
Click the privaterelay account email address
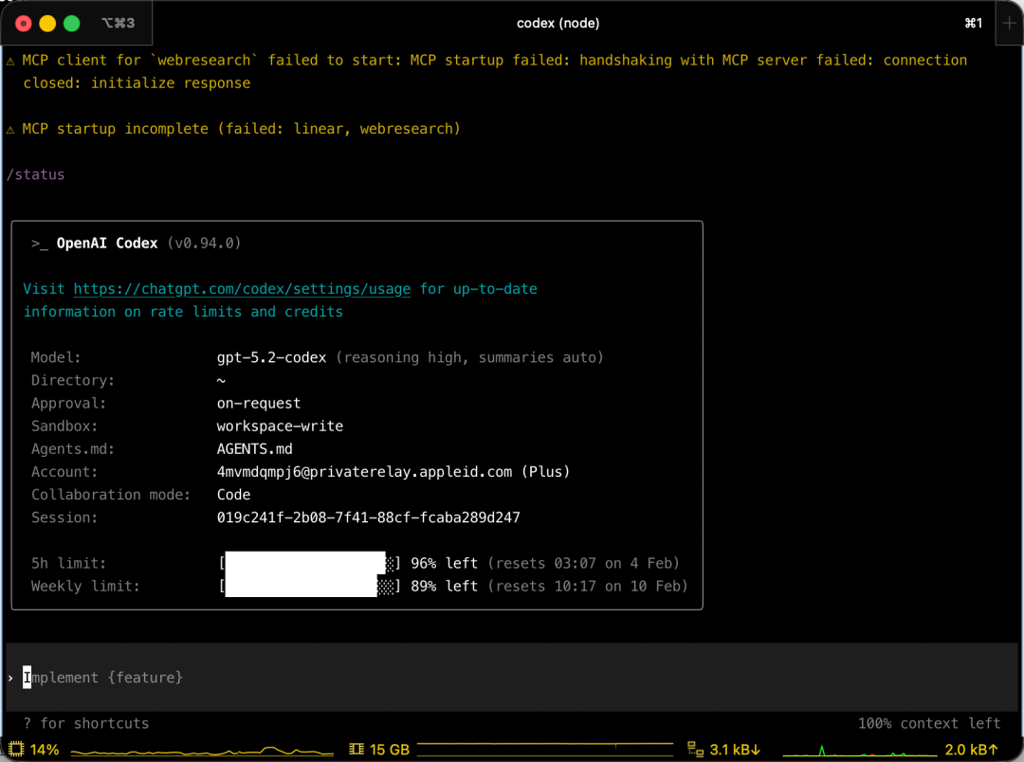pos(364,471)
